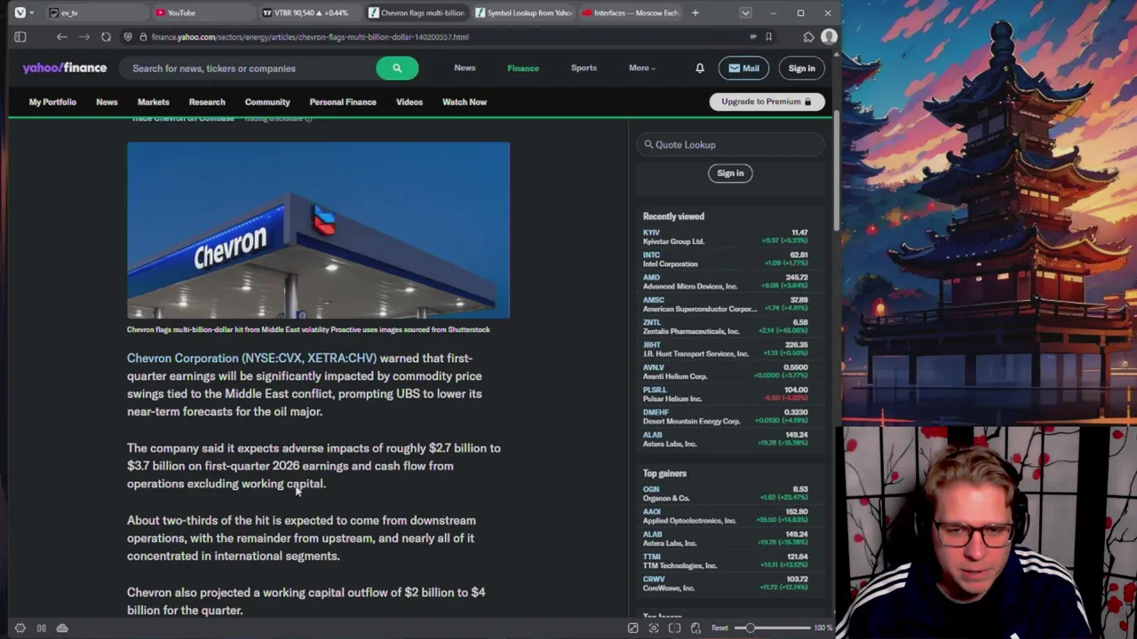Reload the current page
The height and width of the screenshot is (639, 1137).
point(106,36)
